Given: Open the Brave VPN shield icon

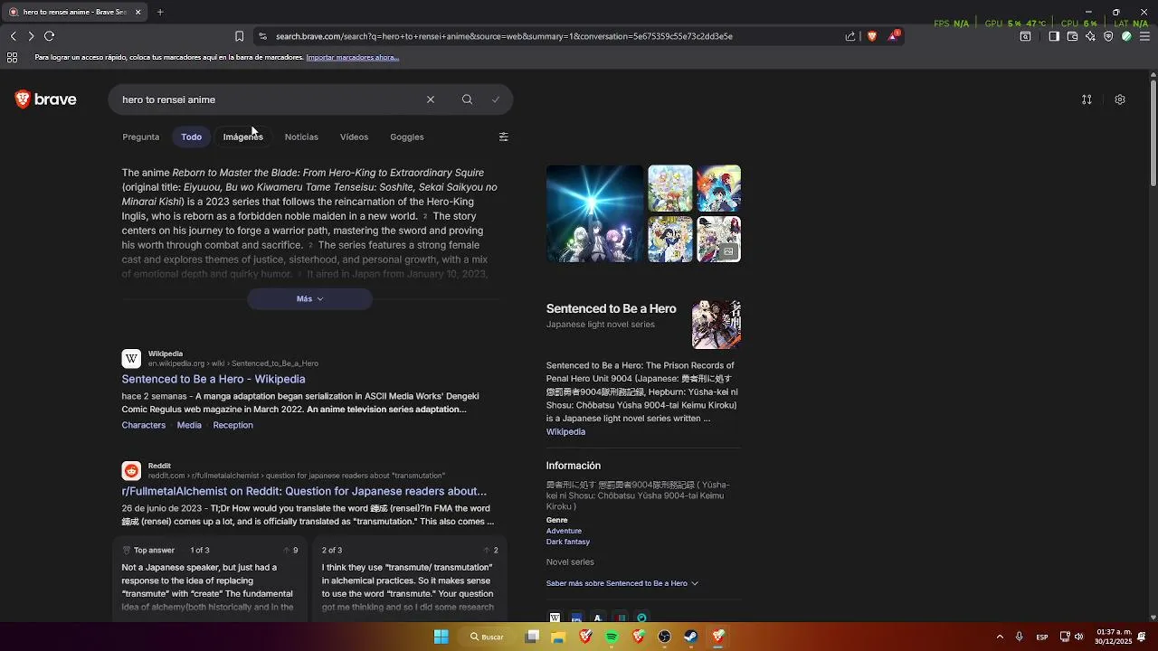Looking at the screenshot, I should 1108,36.
